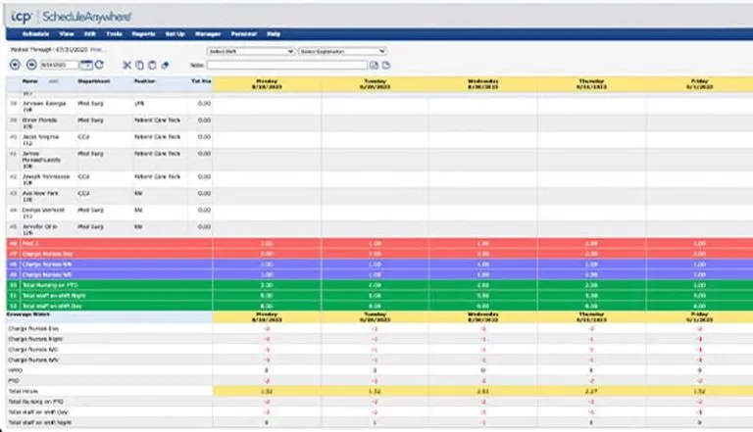Image resolution: width=753 pixels, height=432 pixels.
Task: Advance to the next week with the right arrow icon
Action: [31, 65]
